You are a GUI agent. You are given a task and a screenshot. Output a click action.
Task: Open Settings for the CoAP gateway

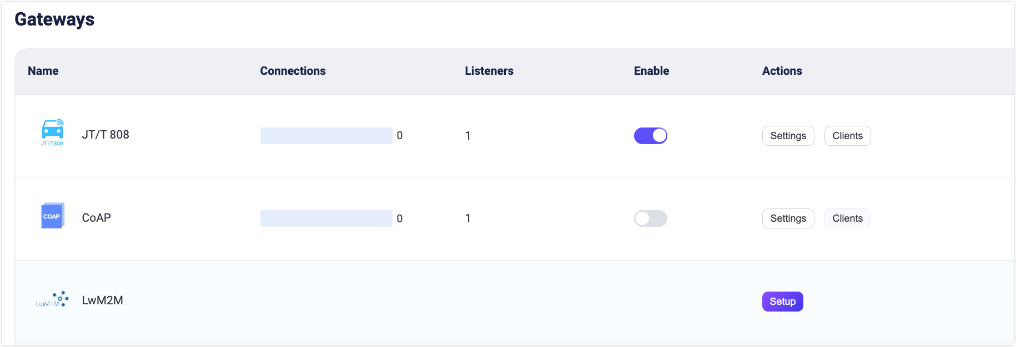click(788, 218)
